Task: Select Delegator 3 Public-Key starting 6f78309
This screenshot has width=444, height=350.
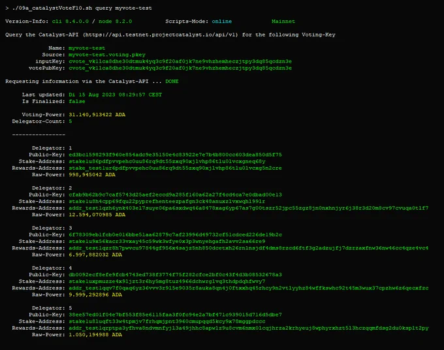Action: (x=175, y=235)
